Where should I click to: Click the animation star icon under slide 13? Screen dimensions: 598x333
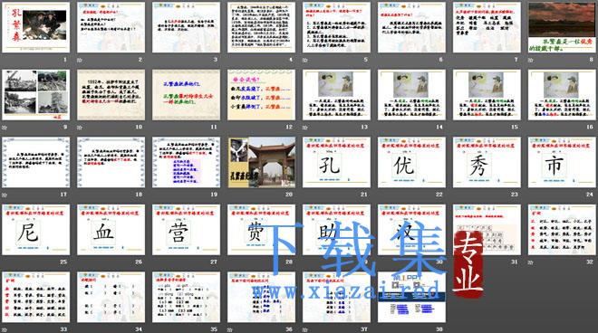(304, 128)
